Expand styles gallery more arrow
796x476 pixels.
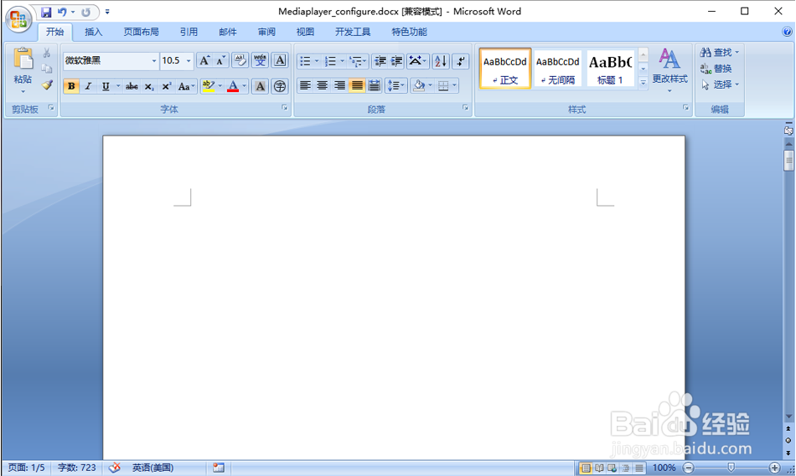644,83
